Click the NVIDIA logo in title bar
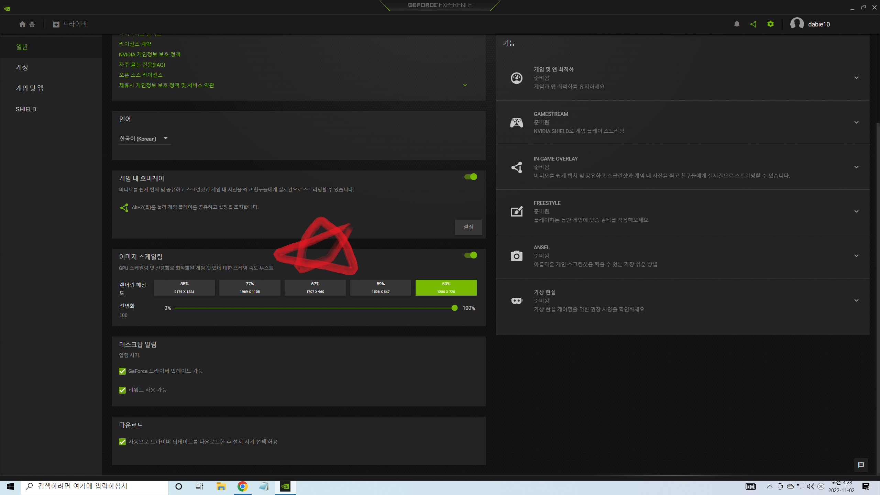This screenshot has height=495, width=880. 7,9
